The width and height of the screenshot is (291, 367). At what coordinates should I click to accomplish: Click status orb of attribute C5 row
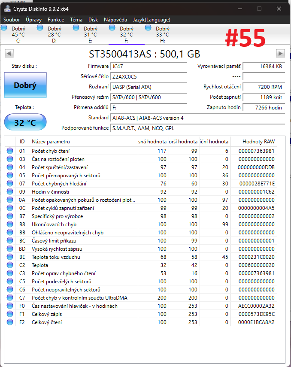point(10,281)
